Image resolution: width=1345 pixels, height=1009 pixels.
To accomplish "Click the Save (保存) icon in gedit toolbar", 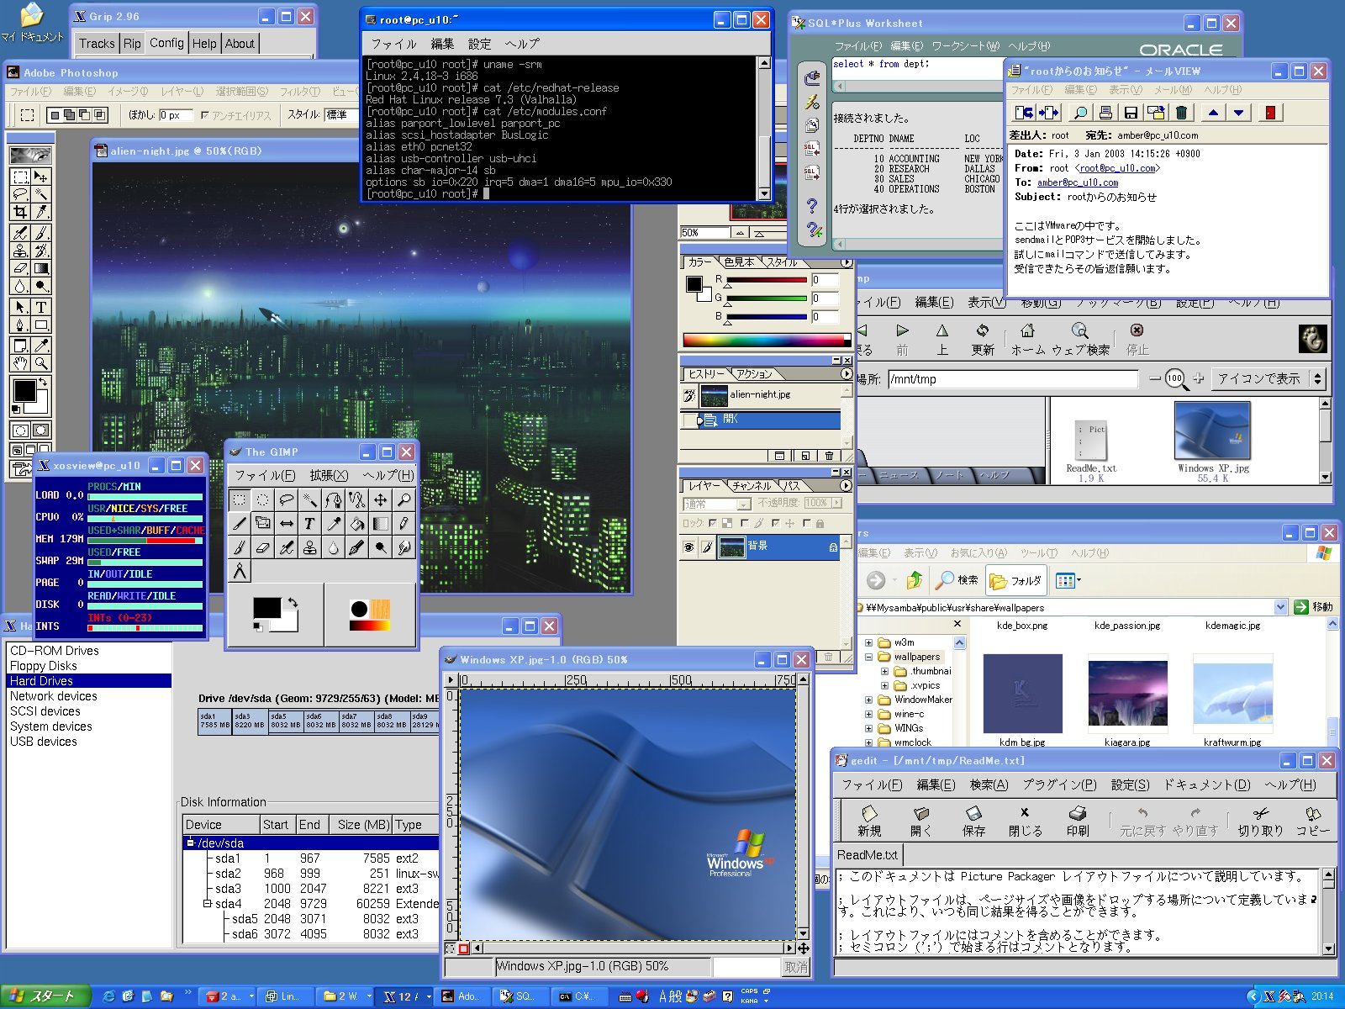I will pyautogui.click(x=973, y=821).
